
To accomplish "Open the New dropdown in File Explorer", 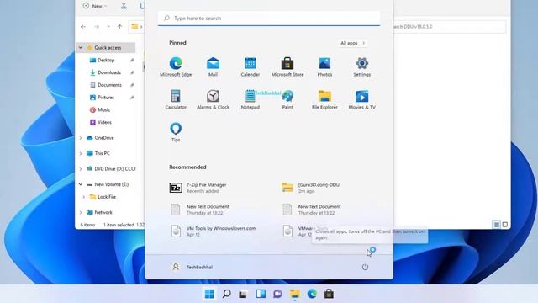I will [95, 6].
